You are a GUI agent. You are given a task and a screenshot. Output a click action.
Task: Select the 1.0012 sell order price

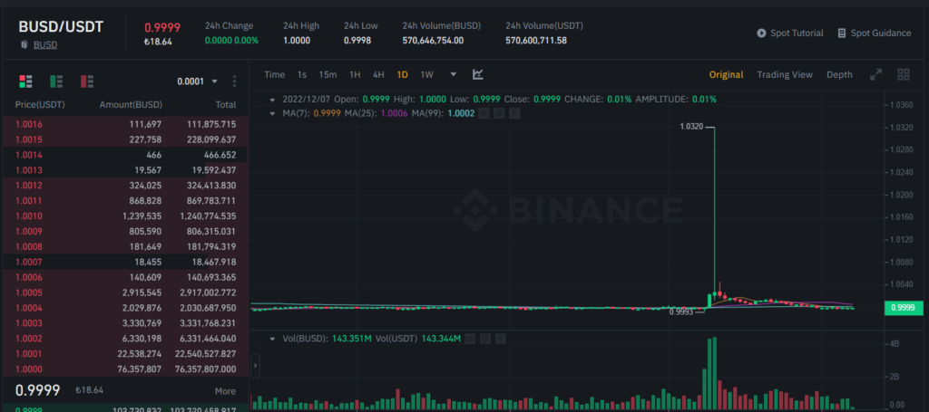coord(30,186)
